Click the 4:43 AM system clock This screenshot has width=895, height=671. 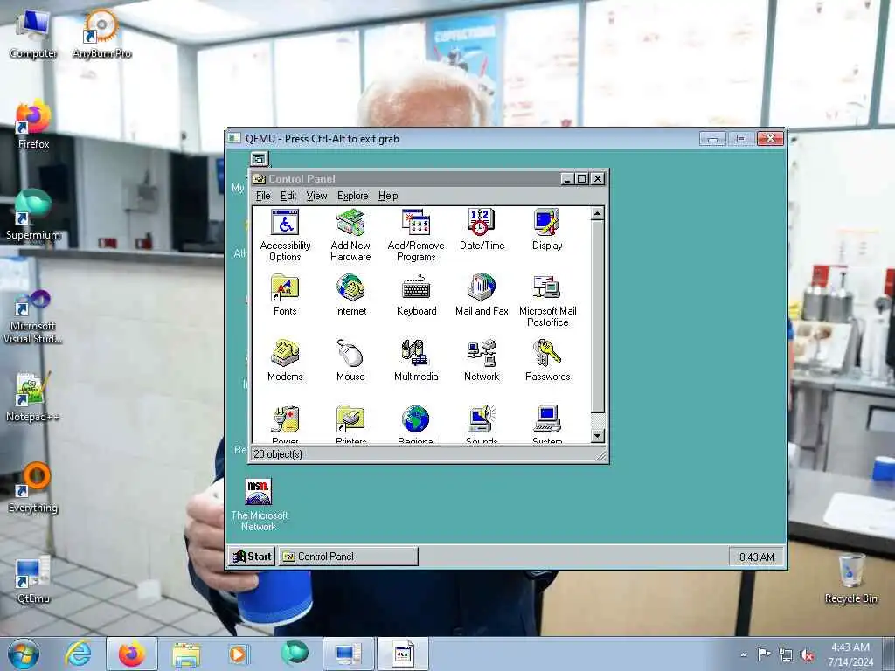pyautogui.click(x=850, y=654)
